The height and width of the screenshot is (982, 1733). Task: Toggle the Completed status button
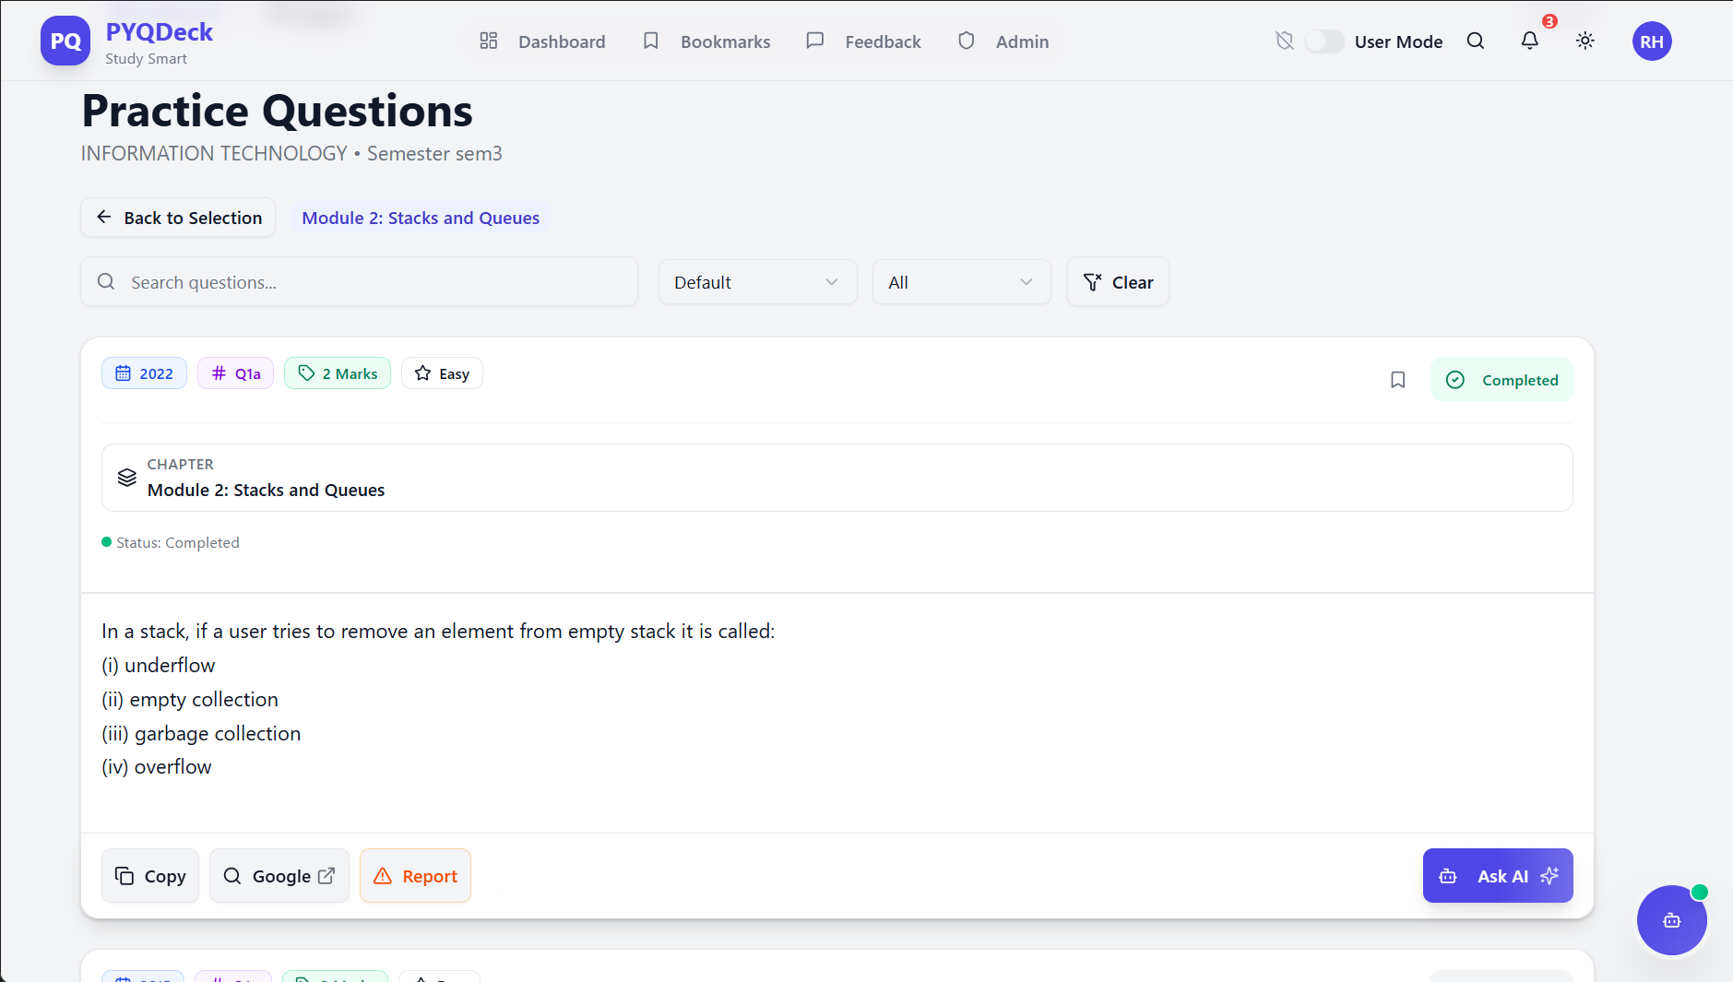[1502, 380]
